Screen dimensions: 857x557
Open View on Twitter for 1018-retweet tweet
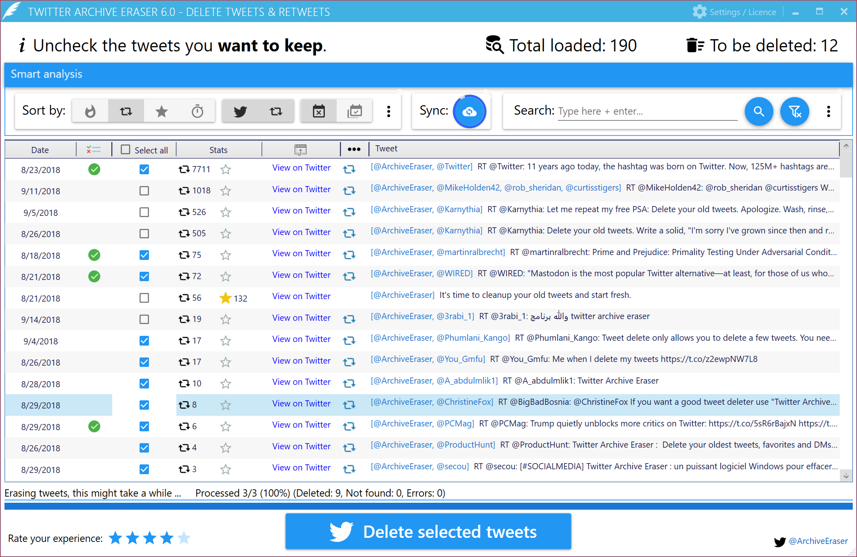(x=301, y=189)
